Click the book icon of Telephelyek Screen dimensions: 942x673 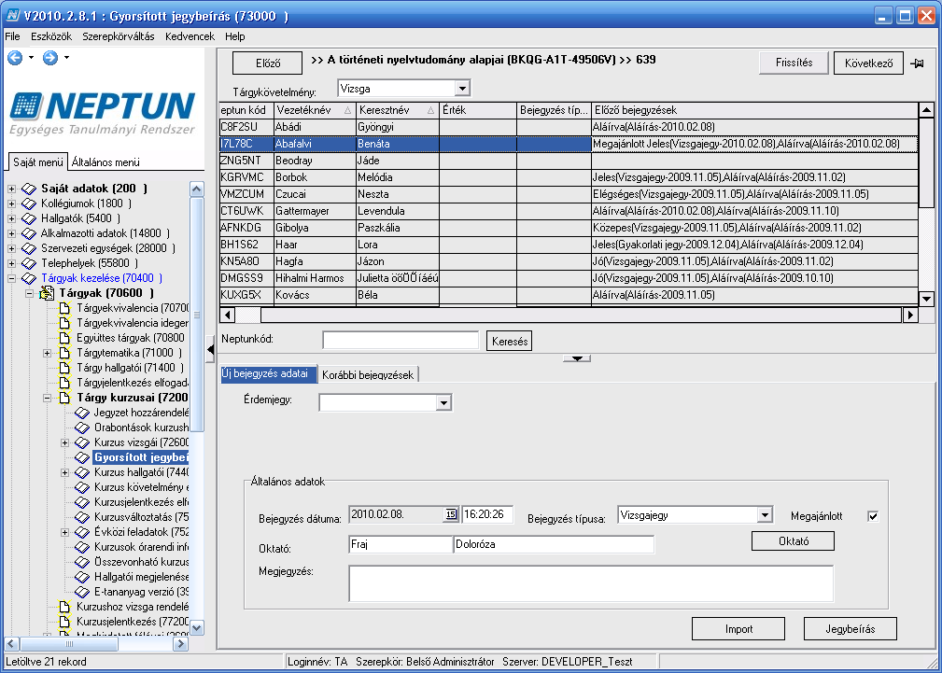pyautogui.click(x=29, y=263)
